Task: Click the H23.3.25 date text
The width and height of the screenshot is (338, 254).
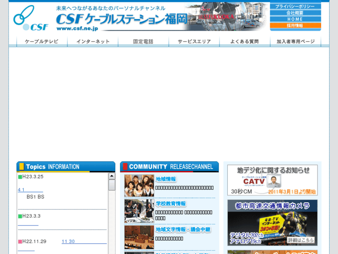Action: point(33,177)
